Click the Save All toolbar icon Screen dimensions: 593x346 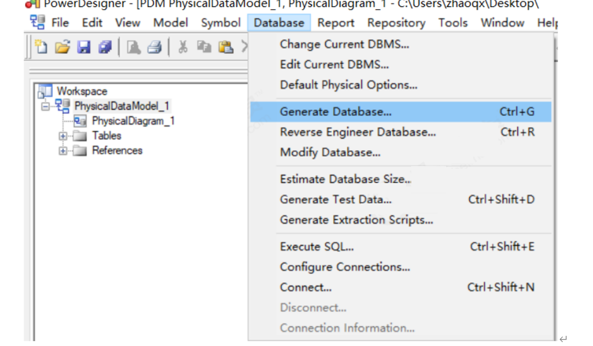(105, 47)
